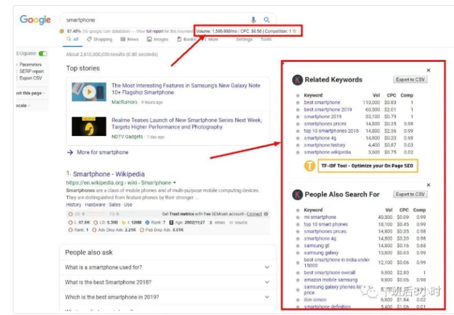Open the smartphone history keyword link
This screenshot has width=454, height=315.
(x=324, y=145)
